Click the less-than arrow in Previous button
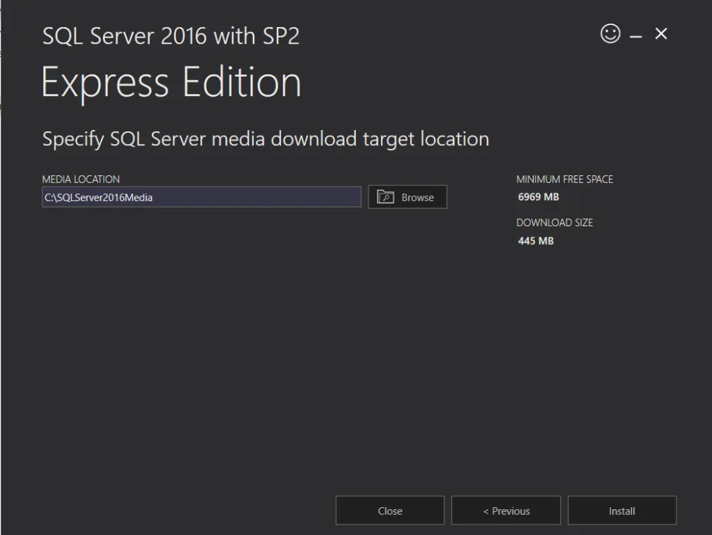712x535 pixels. [x=486, y=511]
